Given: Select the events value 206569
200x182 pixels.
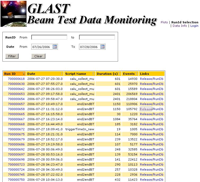Looking at the screenshot, I should tap(132, 94).
